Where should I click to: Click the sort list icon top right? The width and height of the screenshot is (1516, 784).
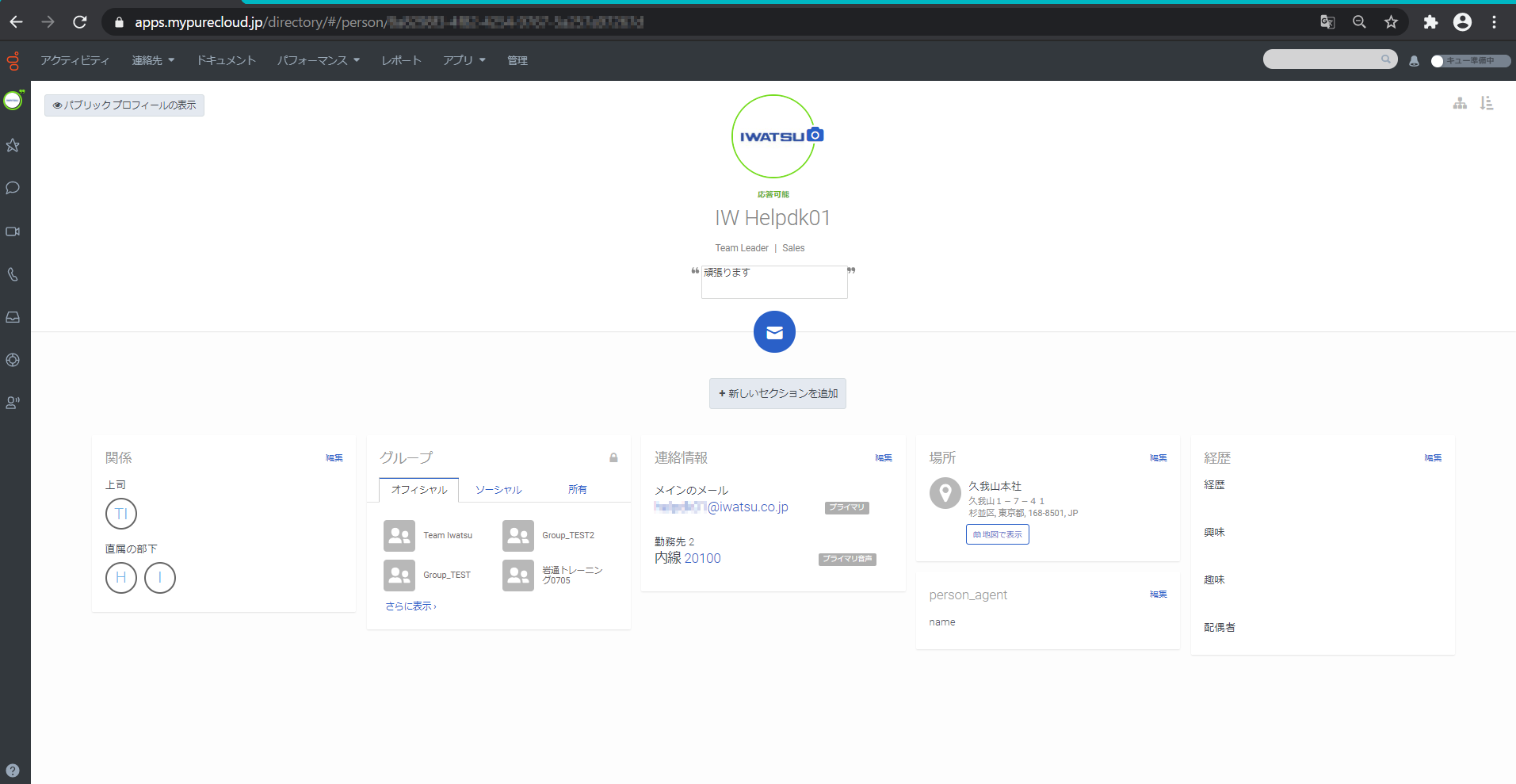pos(1487,103)
